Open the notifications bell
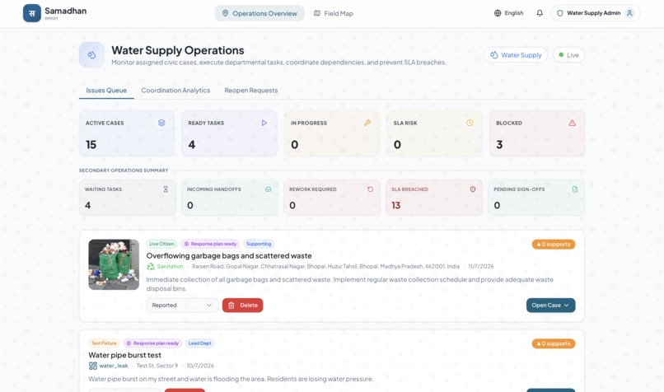 (540, 13)
